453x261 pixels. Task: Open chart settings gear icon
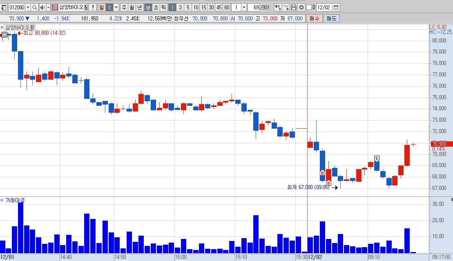[301, 7]
